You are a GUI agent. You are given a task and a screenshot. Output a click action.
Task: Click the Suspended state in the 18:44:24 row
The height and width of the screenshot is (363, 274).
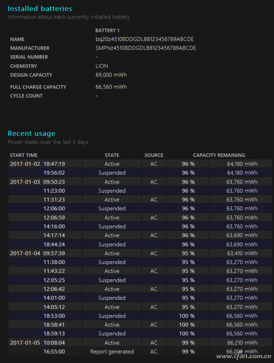tap(112, 244)
